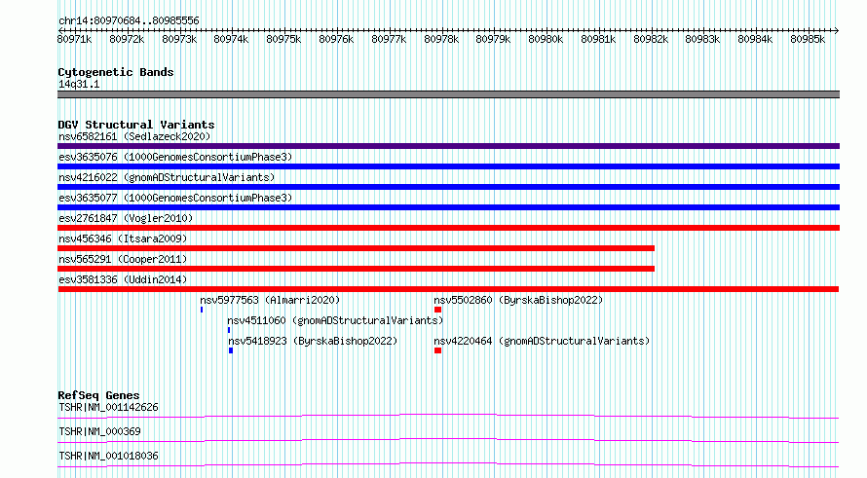The image size is (867, 478).
Task: Click small blue nsv5977563 variant marker
Action: (x=202, y=310)
